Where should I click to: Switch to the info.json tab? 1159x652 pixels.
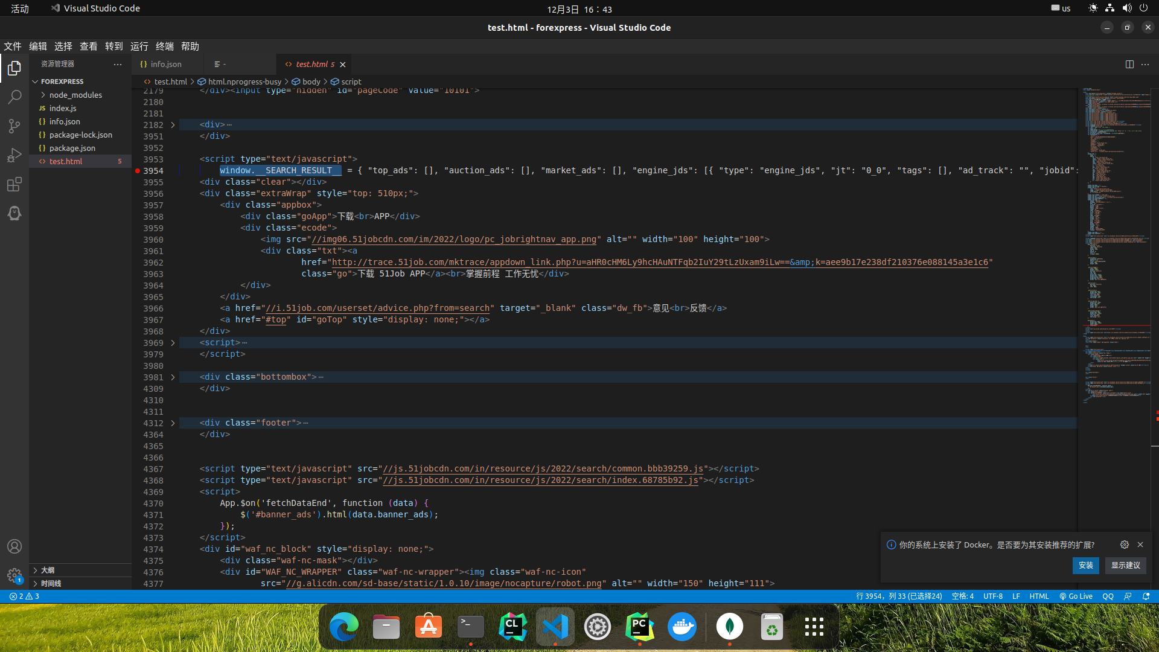[168, 64]
